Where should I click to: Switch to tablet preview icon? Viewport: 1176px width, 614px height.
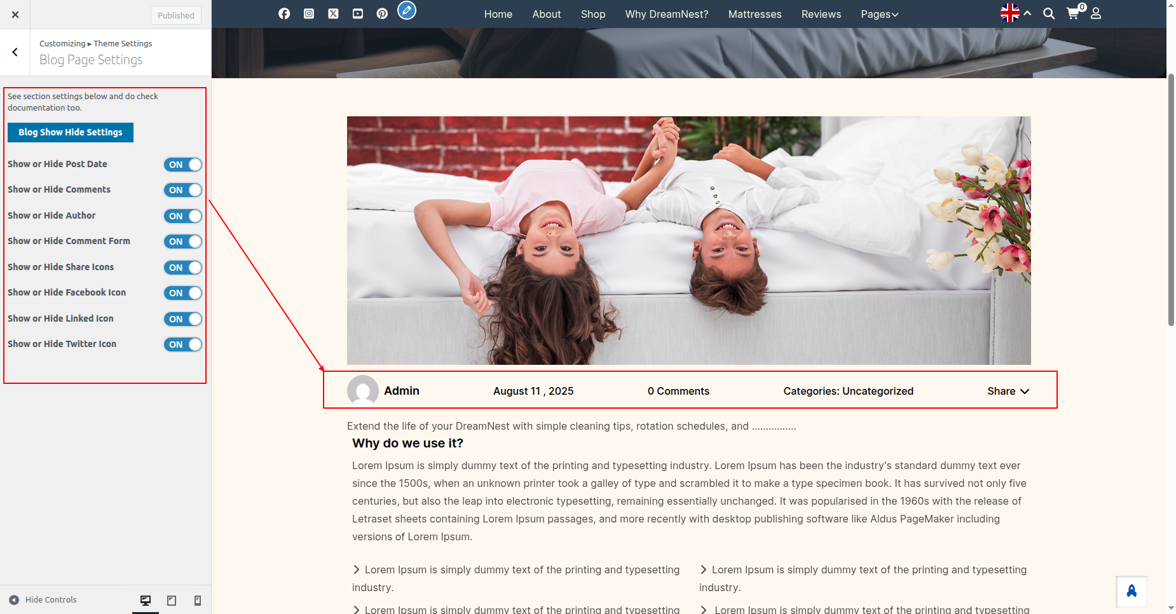(172, 600)
